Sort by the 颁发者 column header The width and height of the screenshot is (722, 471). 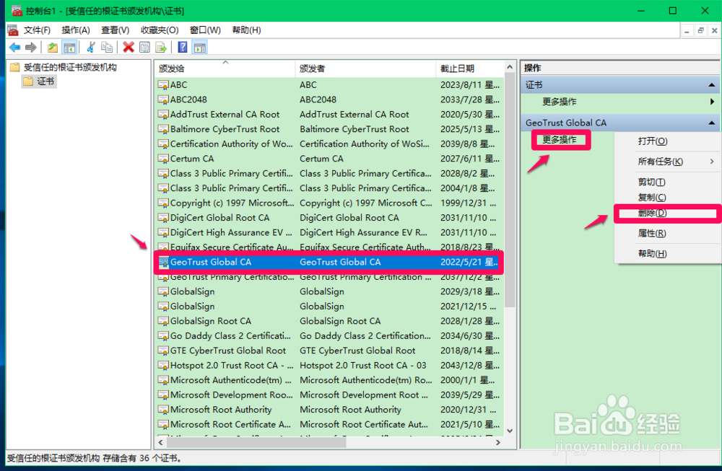(x=365, y=69)
